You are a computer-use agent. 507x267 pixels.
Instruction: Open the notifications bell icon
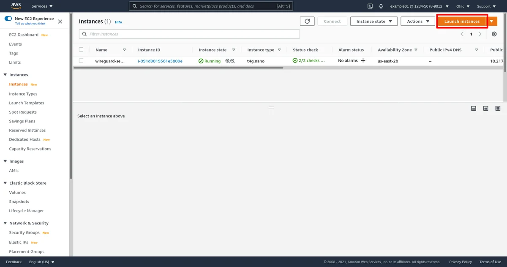coord(381,6)
